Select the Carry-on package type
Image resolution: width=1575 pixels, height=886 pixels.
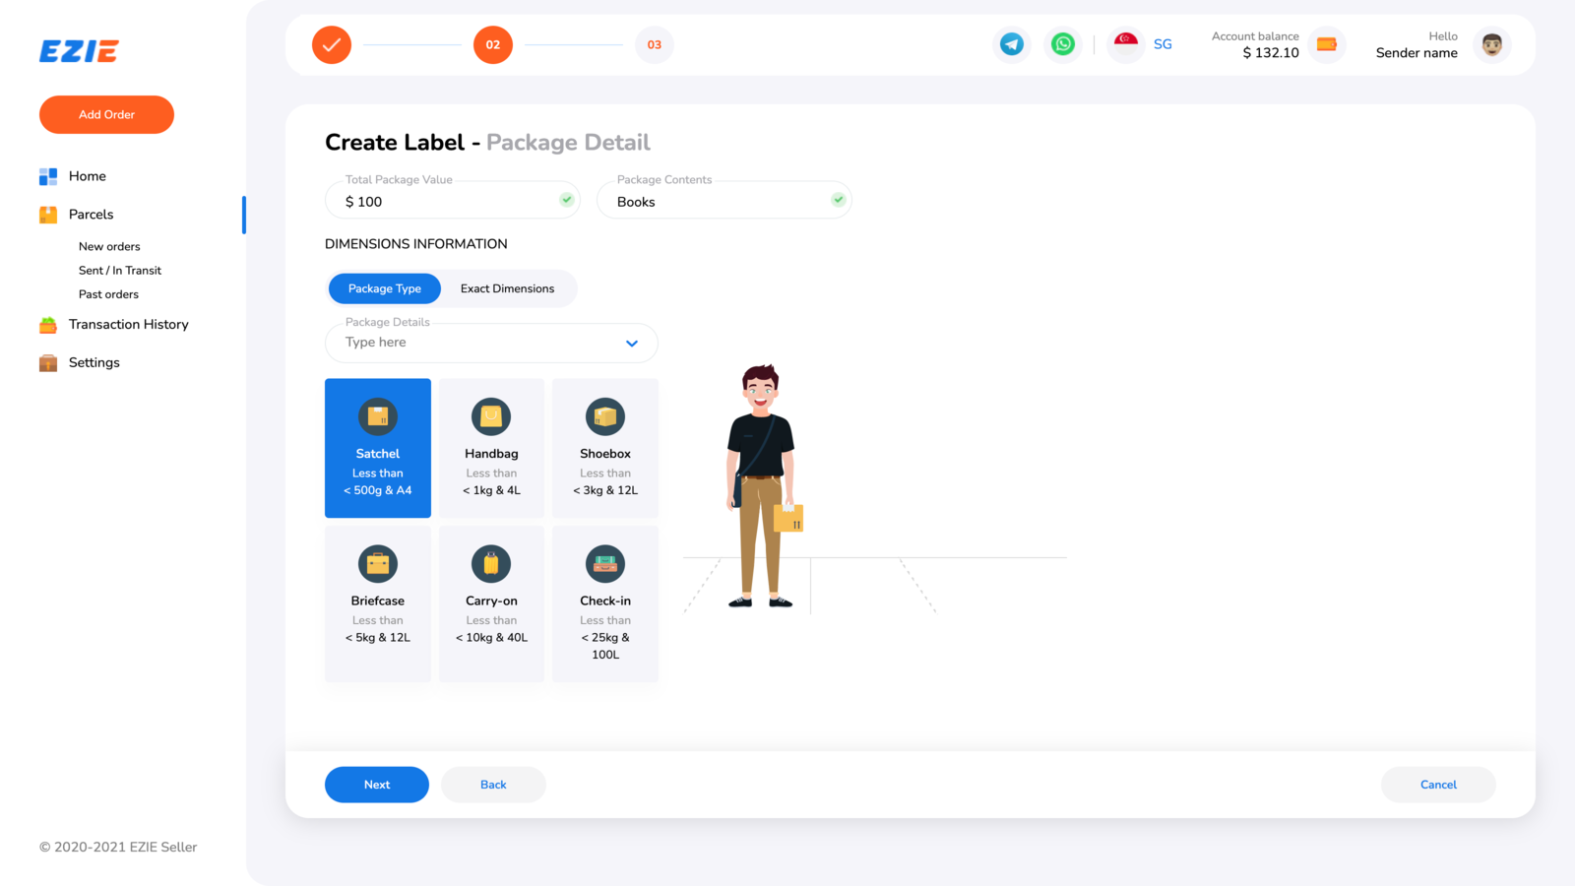click(491, 603)
